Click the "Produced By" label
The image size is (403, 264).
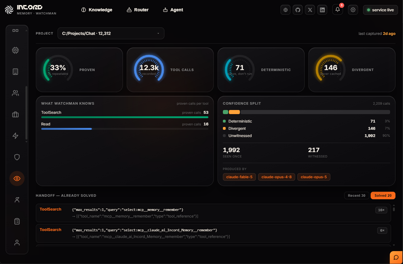pyautogui.click(x=235, y=169)
